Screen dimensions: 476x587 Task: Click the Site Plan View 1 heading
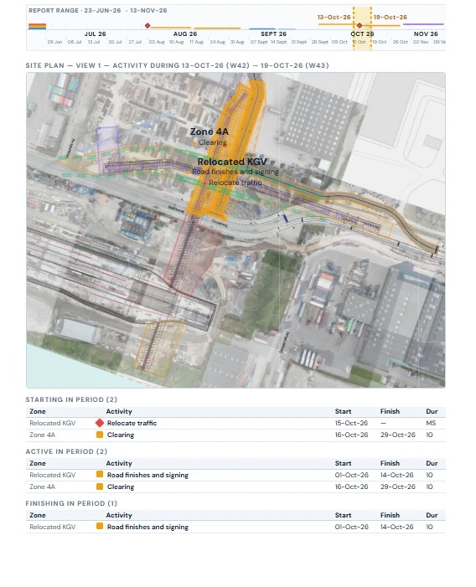pos(177,65)
